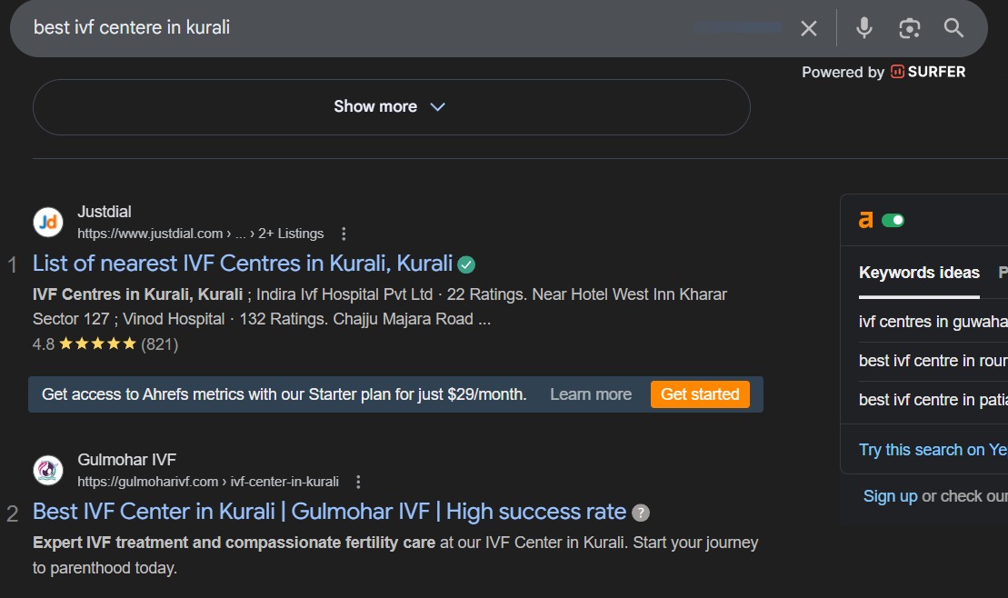Click the orange Ahrefs logo icon

pyautogui.click(x=866, y=220)
